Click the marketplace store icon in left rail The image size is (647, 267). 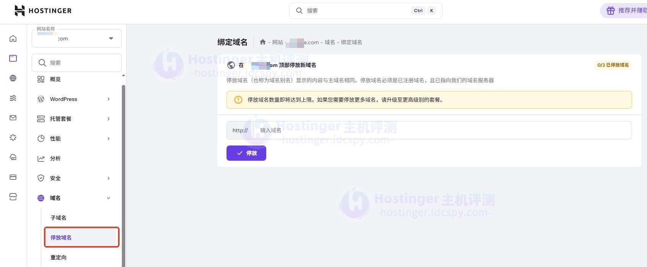[13, 197]
